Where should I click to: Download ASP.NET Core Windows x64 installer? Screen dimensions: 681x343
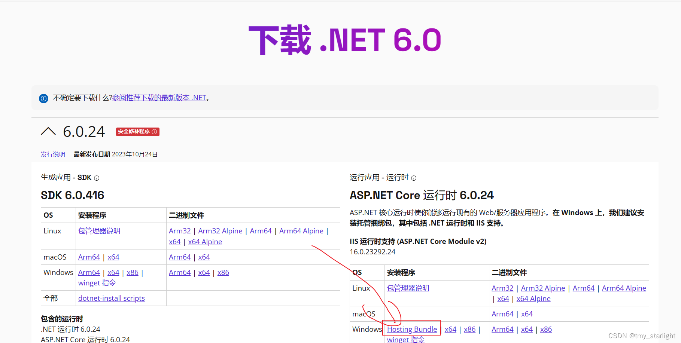click(450, 329)
